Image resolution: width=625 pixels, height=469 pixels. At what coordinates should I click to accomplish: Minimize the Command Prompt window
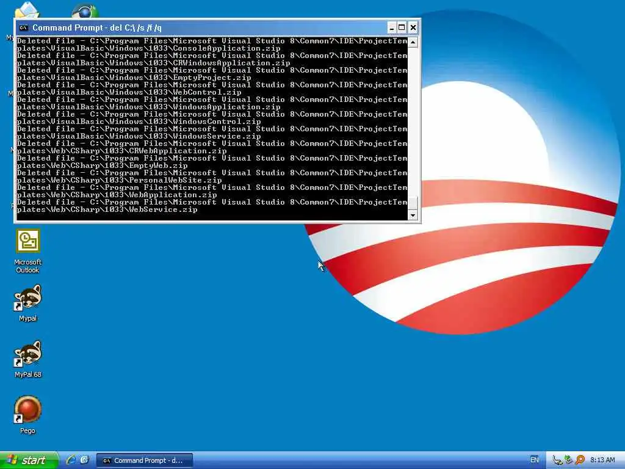392,28
